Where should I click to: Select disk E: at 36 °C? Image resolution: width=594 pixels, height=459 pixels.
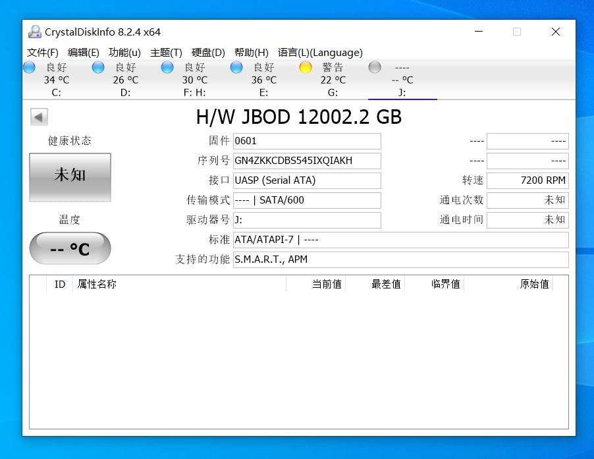(264, 80)
